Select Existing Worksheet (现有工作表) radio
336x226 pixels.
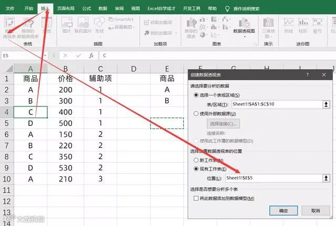point(196,169)
